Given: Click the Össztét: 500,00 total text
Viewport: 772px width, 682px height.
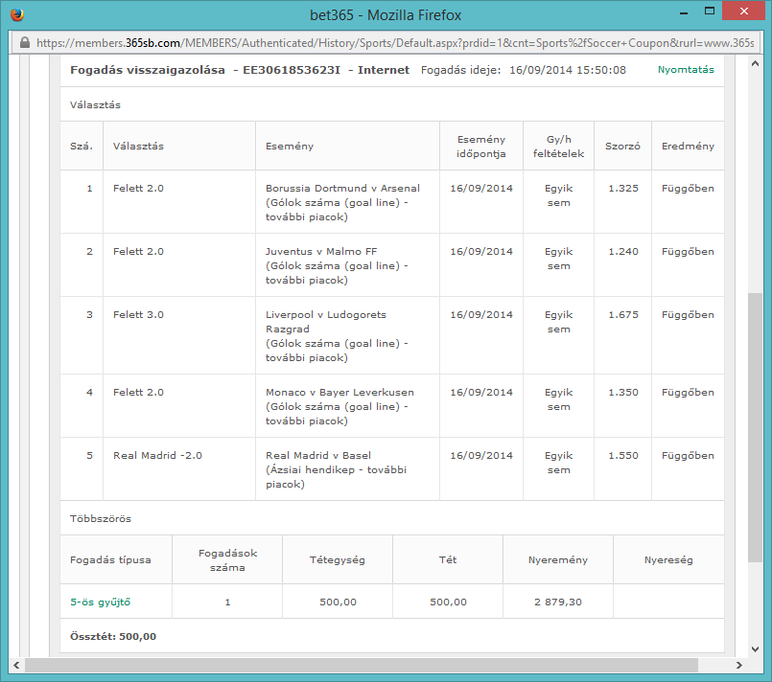Looking at the screenshot, I should 113,636.
